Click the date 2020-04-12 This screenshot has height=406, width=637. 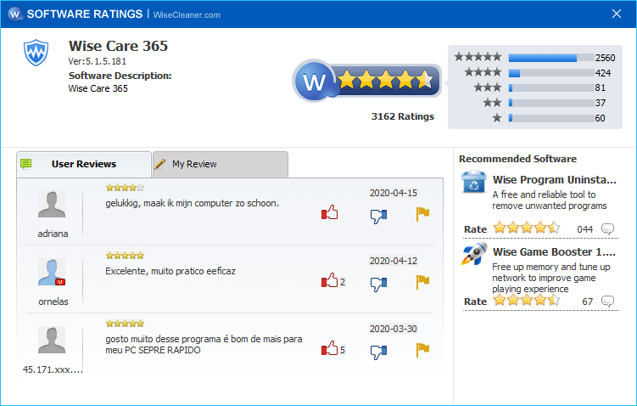click(394, 261)
